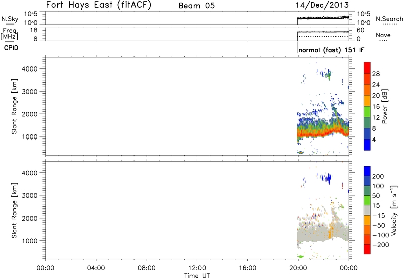Click the Fort Hays East (fitACF) title
Image resolution: width=403 pixels, height=279 pixels.
(99, 5)
